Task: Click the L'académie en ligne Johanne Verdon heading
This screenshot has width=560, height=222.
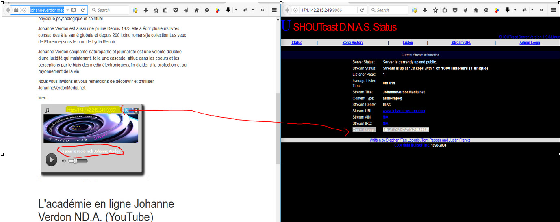Action: pyautogui.click(x=106, y=210)
